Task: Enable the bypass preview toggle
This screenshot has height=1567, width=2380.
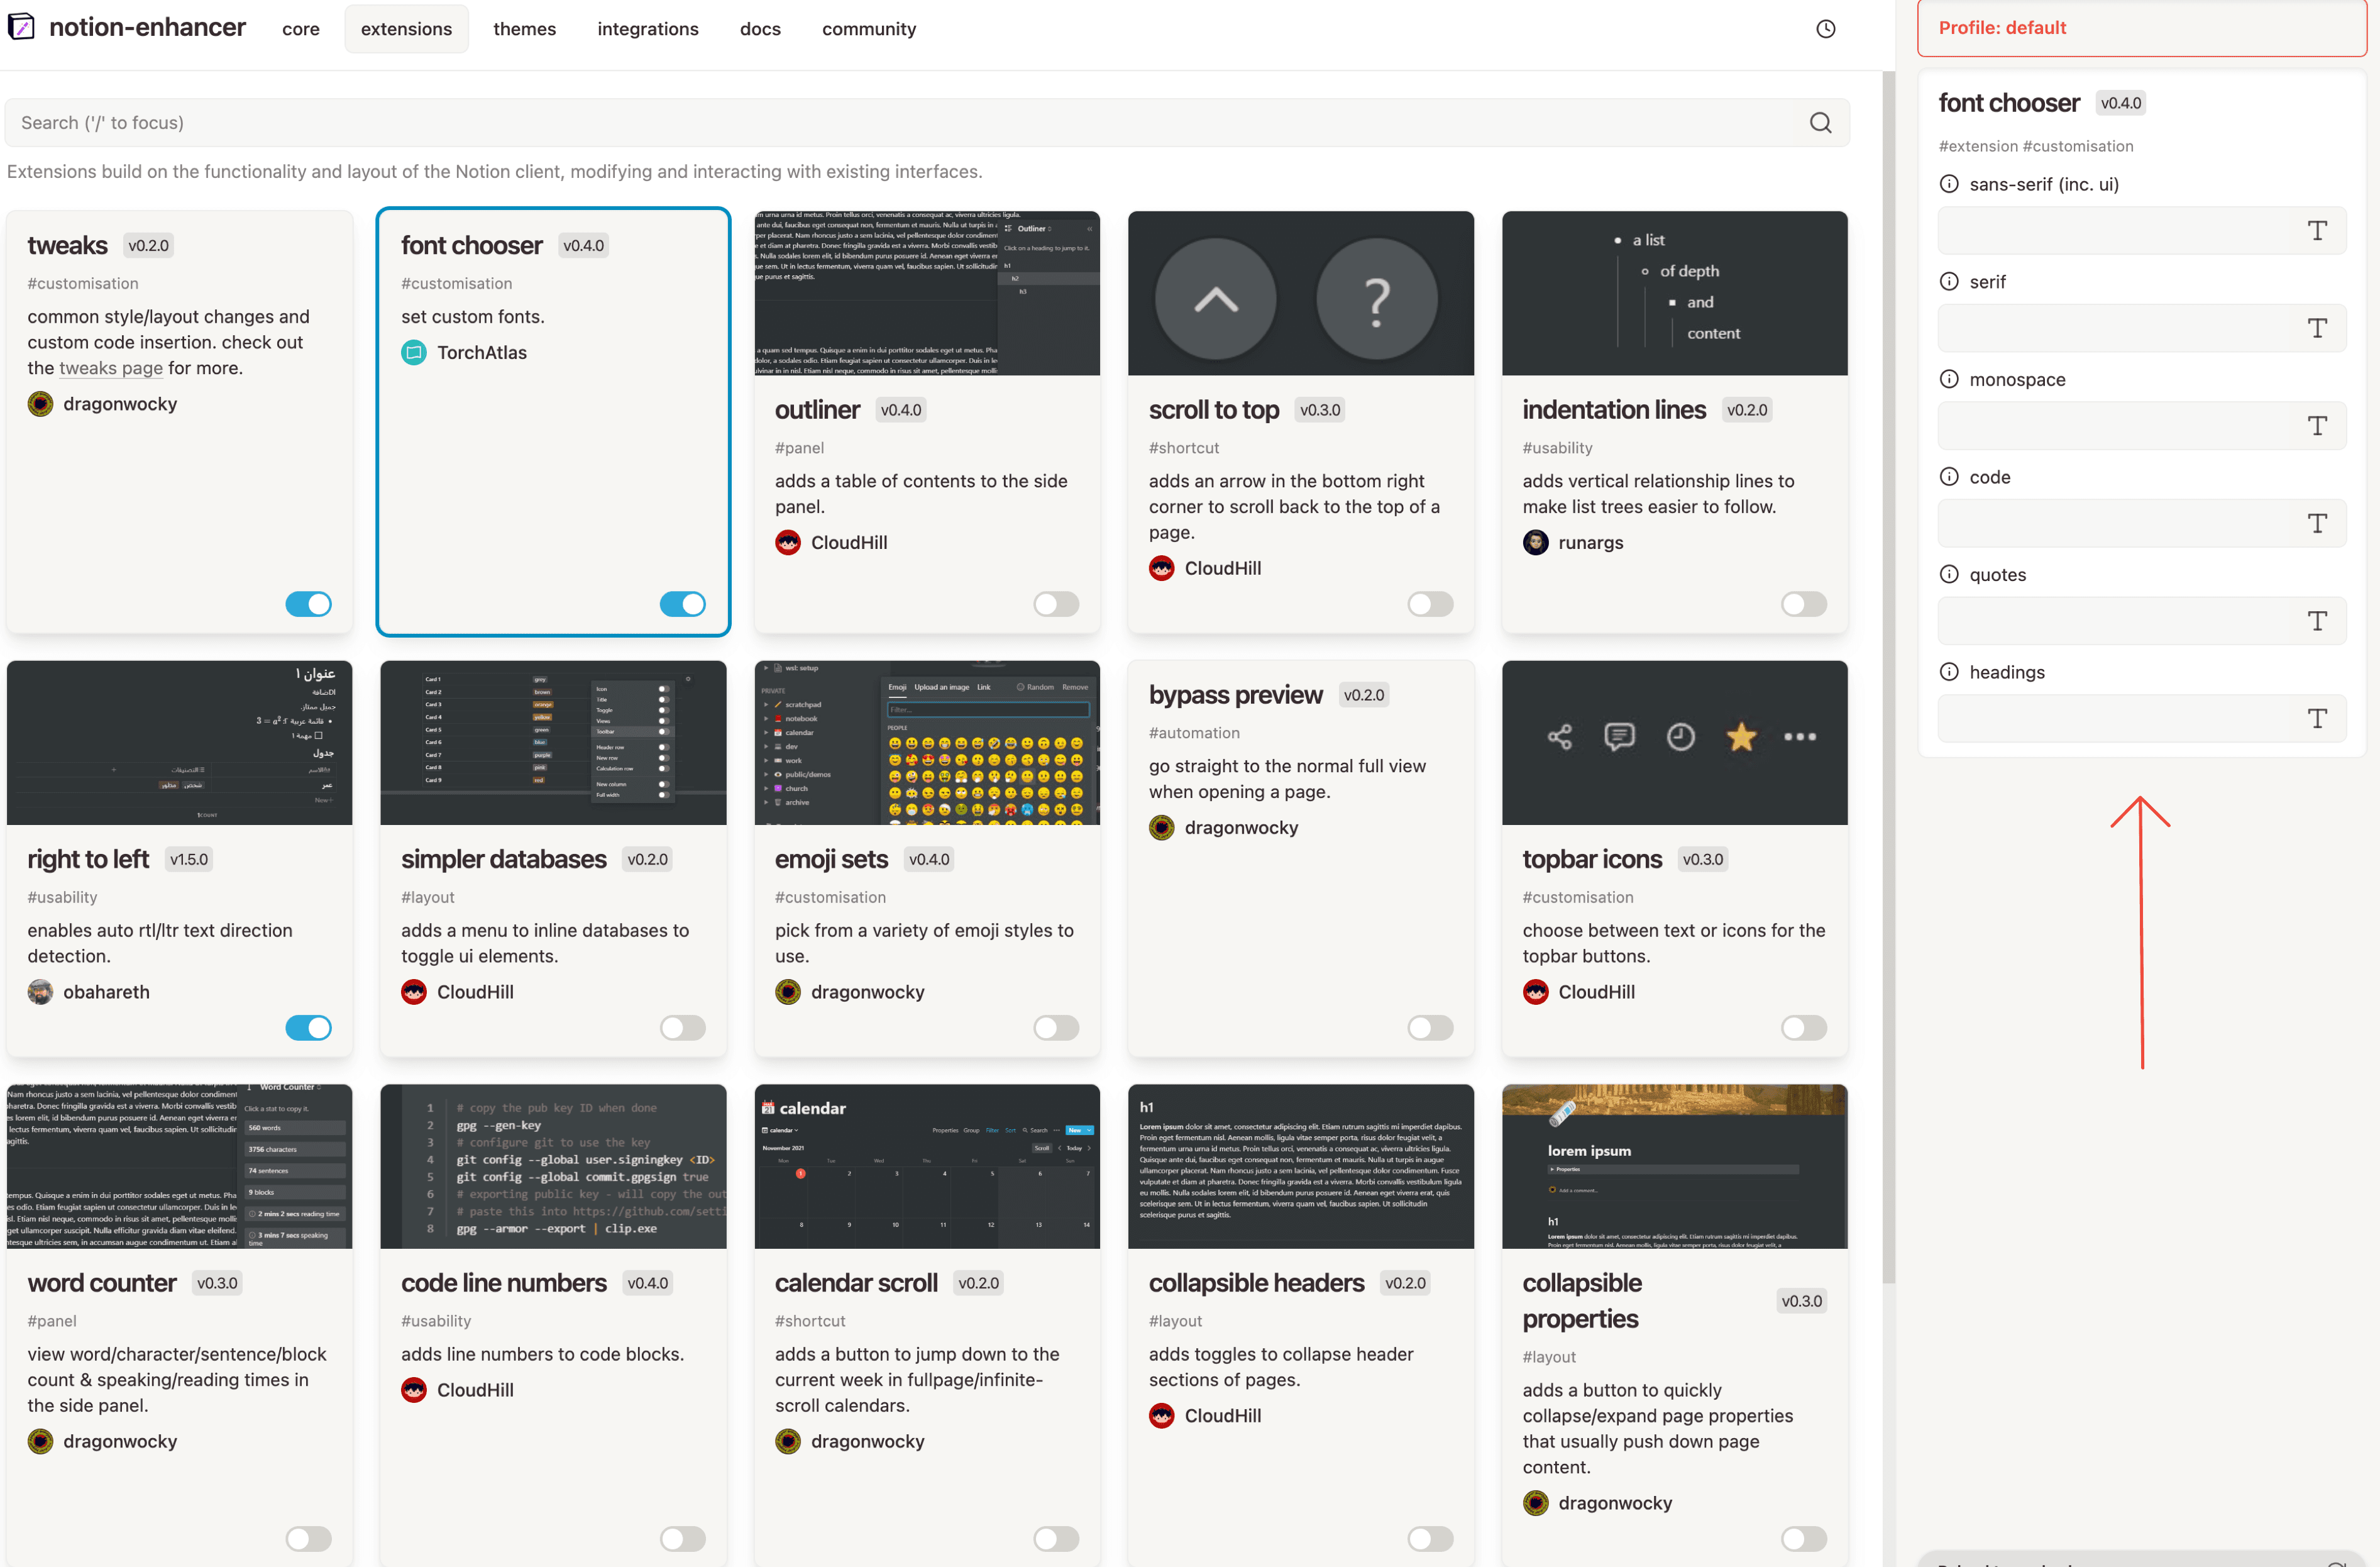Action: 1431,1028
